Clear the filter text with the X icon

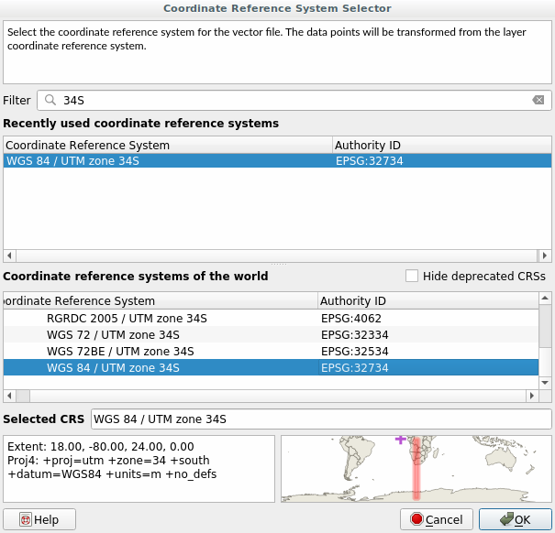click(x=538, y=100)
